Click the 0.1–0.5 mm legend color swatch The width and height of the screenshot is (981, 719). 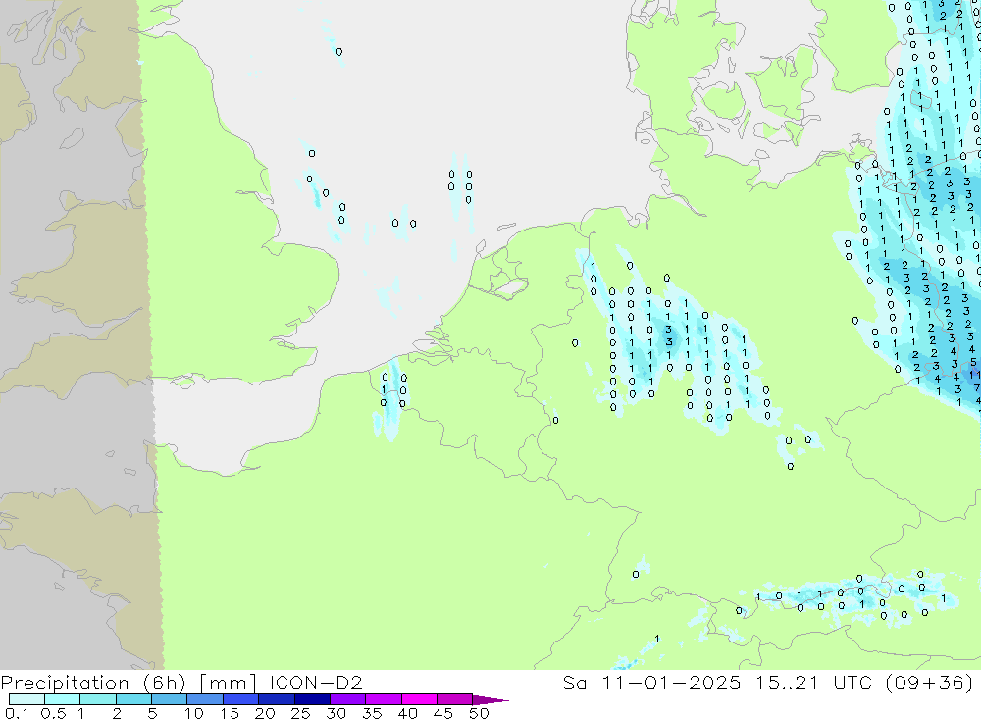pyautogui.click(x=26, y=699)
